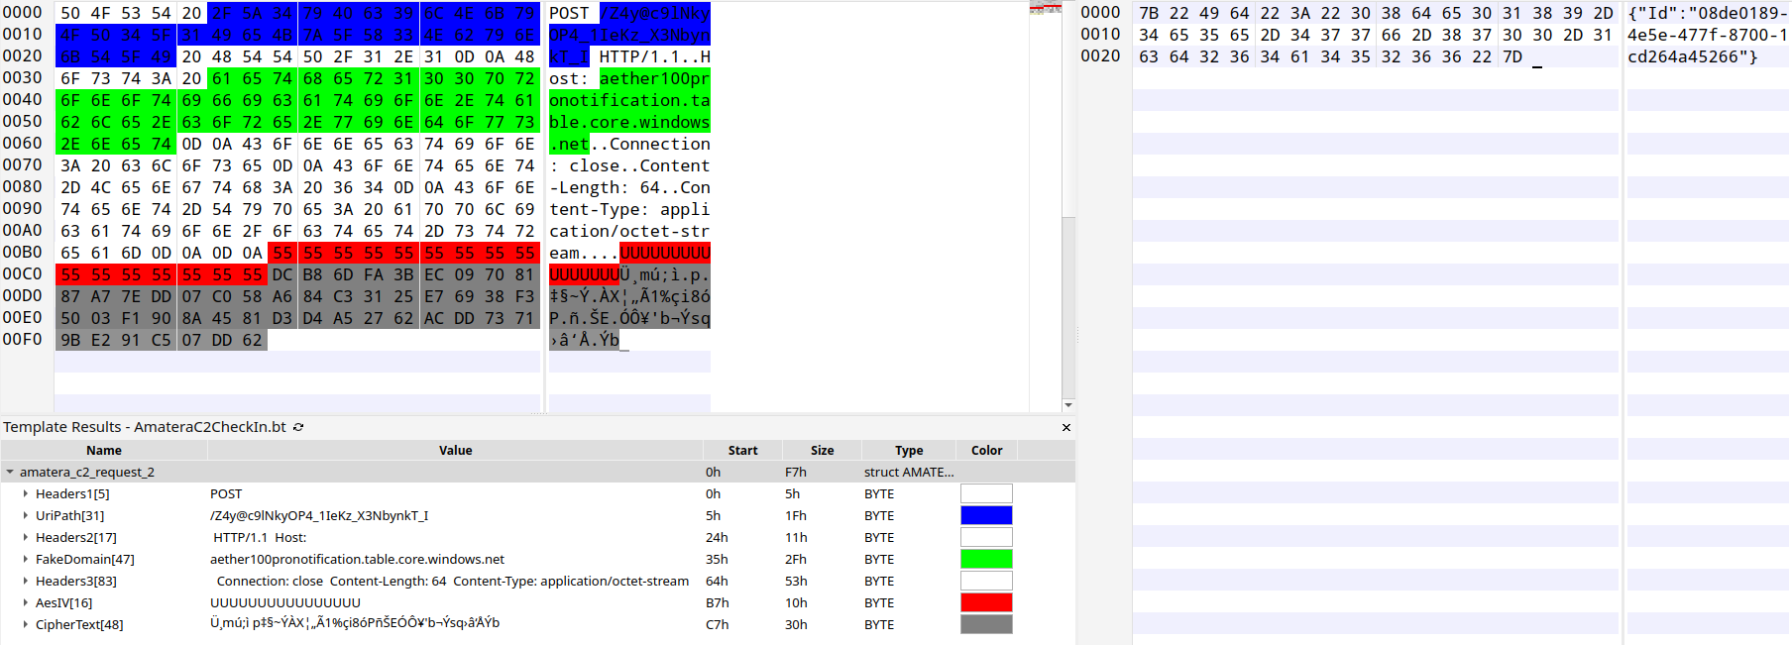The height and width of the screenshot is (645, 1792).
Task: Expand the UriPath[31] row
Action: (26, 516)
